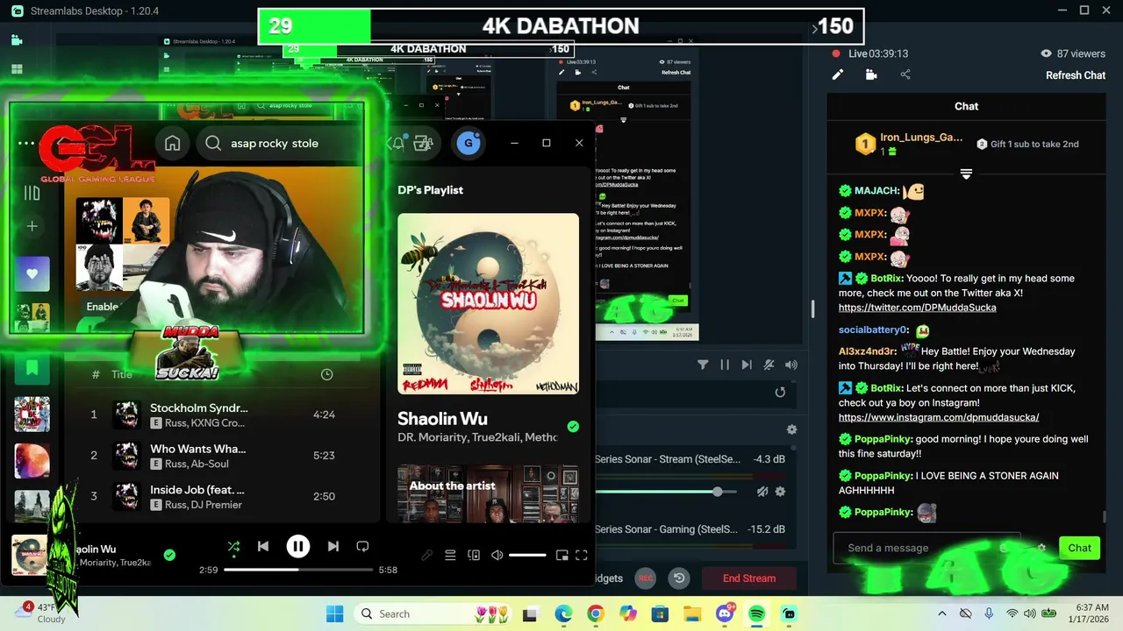The height and width of the screenshot is (631, 1123).
Task: Sort tracks by the duration clock header
Action: 326,374
